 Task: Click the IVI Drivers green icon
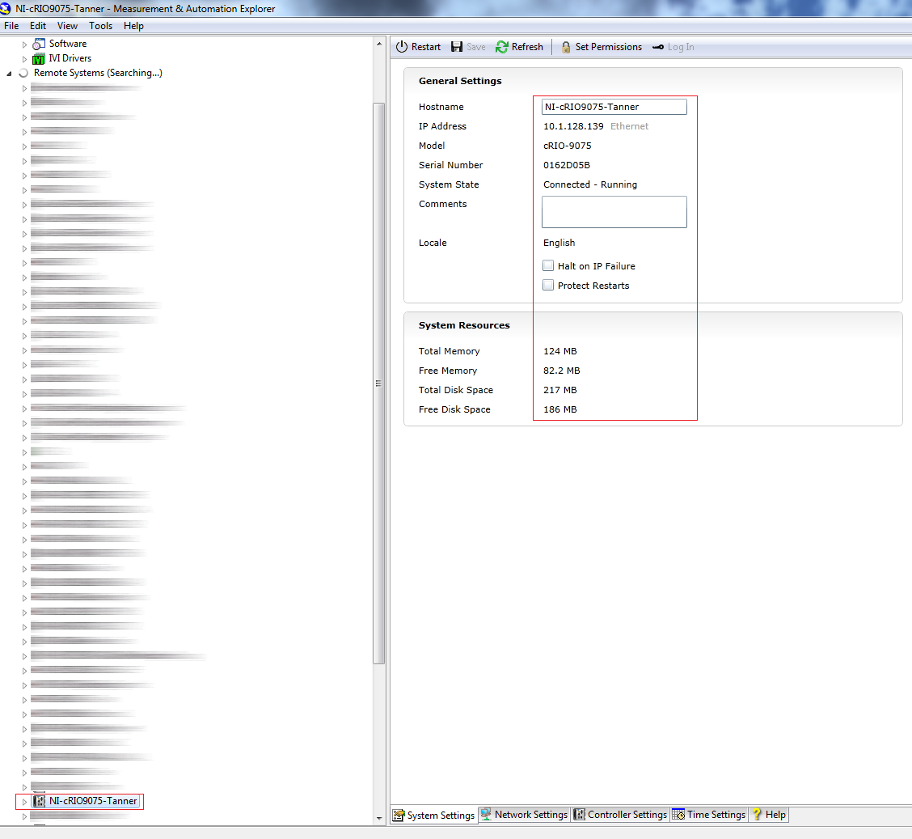pos(38,59)
